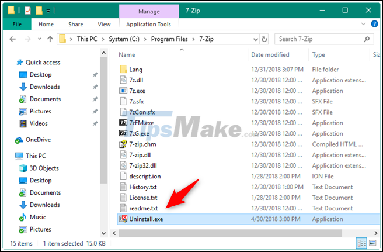Expand the chevron after Program Files in path
The width and height of the screenshot is (383, 252).
(193, 39)
